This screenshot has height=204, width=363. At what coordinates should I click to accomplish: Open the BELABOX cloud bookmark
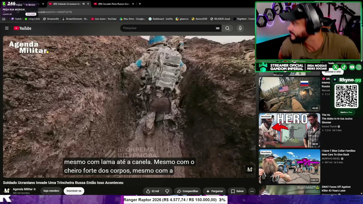click(x=220, y=19)
